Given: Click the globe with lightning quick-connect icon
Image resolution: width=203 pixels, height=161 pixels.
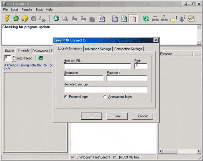Looking at the screenshot, I should coord(16,19).
